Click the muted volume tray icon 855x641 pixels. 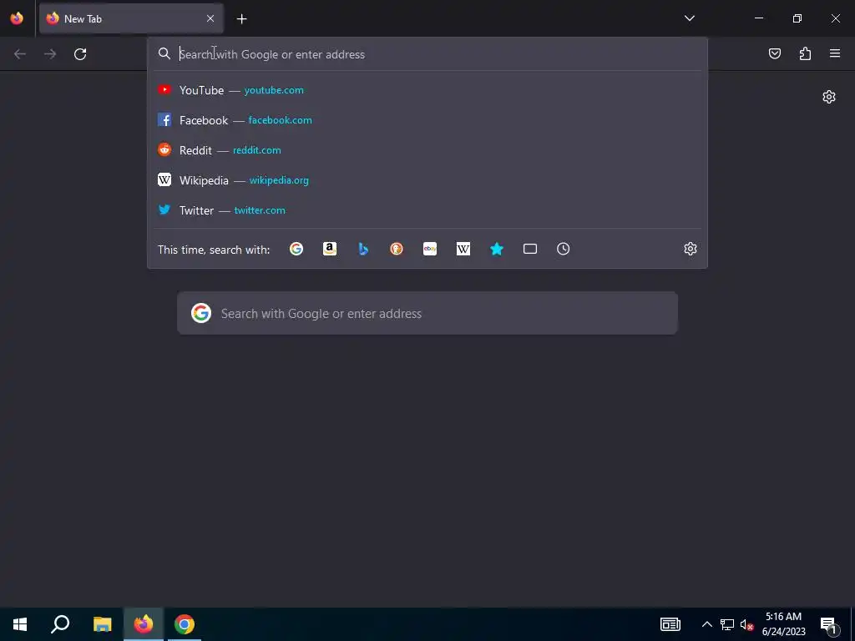pyautogui.click(x=747, y=624)
